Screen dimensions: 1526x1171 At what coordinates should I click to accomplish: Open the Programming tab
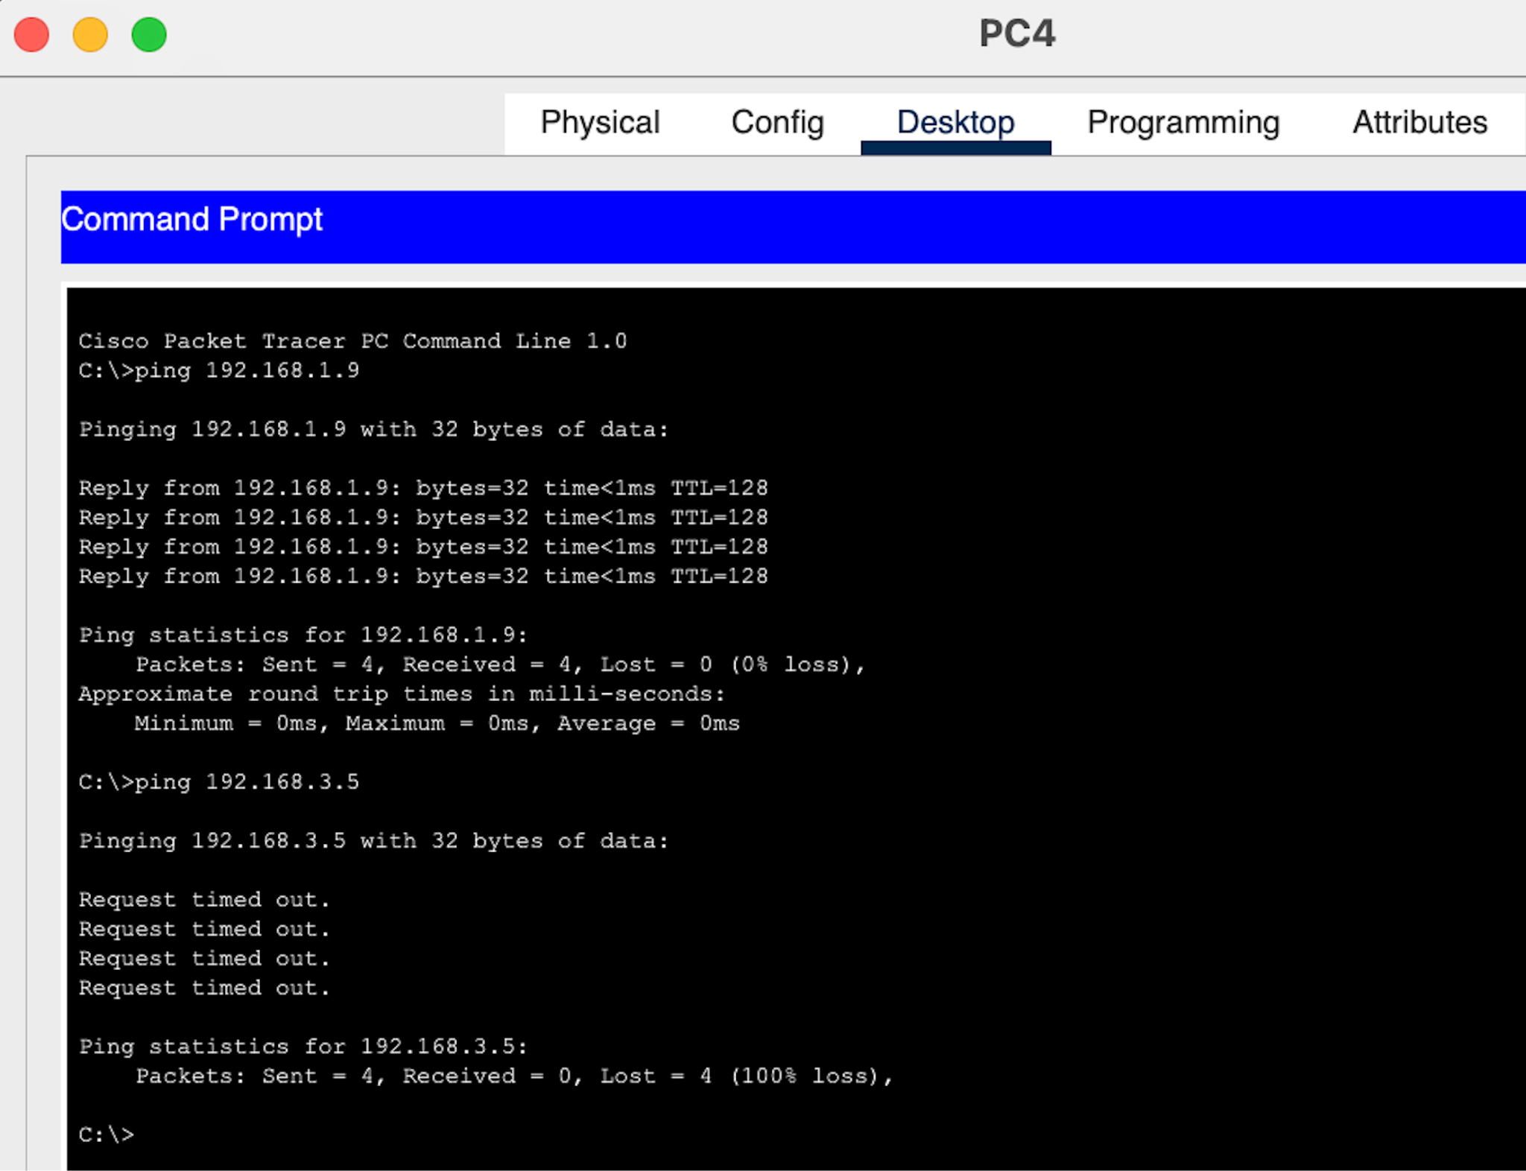tap(1183, 122)
